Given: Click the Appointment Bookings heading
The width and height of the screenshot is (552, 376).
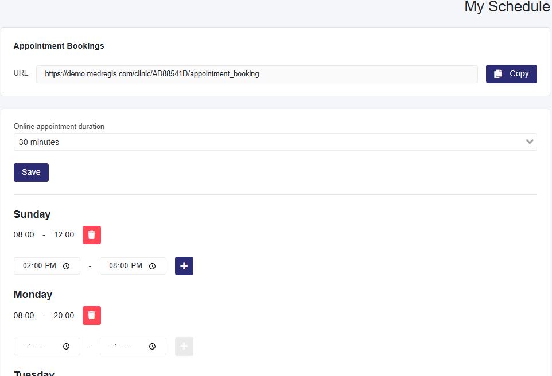Looking at the screenshot, I should (x=59, y=46).
